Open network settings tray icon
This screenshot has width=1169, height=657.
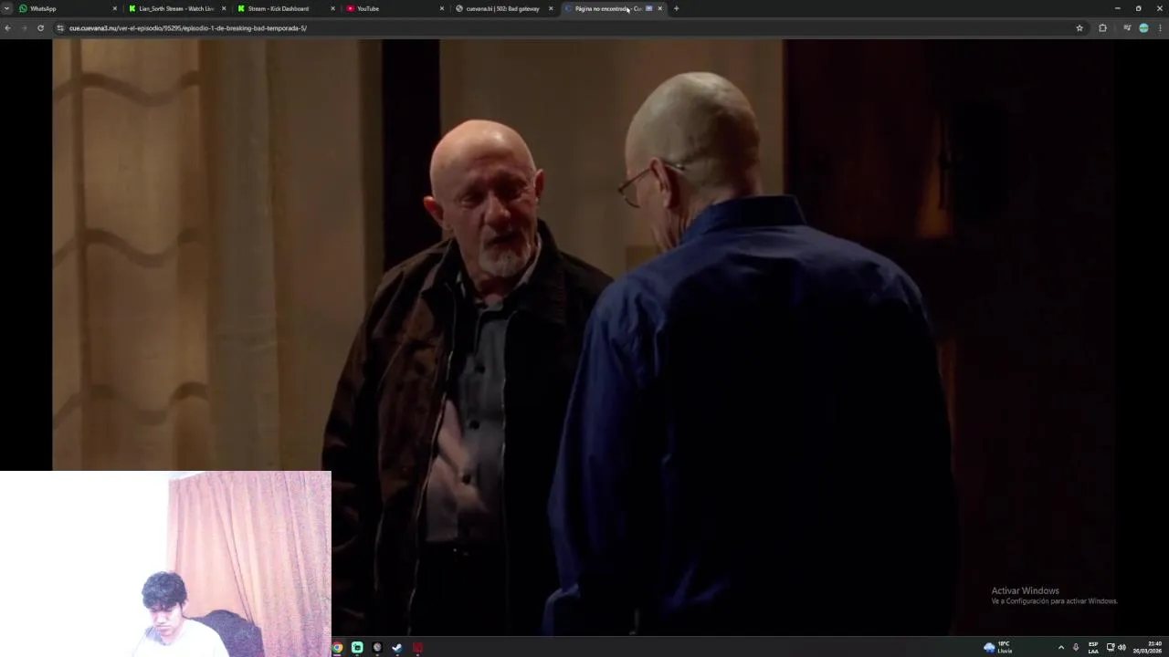tap(1111, 648)
